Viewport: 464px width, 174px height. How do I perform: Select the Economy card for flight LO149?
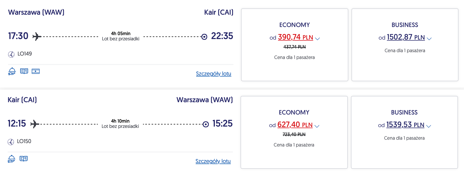295,68
